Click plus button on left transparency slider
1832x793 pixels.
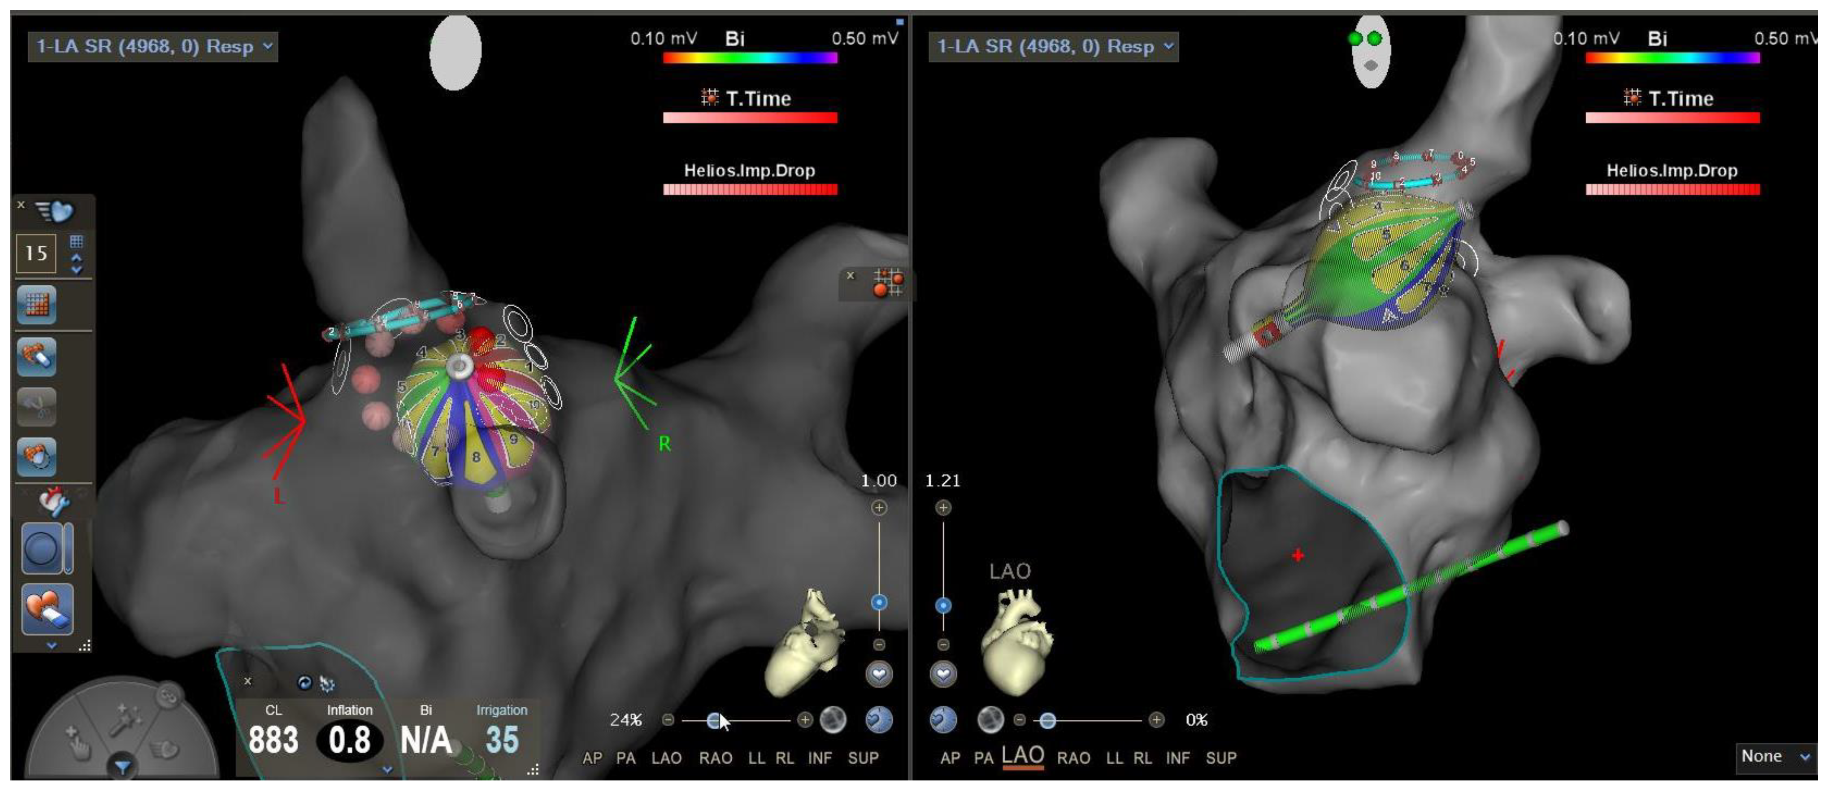click(804, 720)
